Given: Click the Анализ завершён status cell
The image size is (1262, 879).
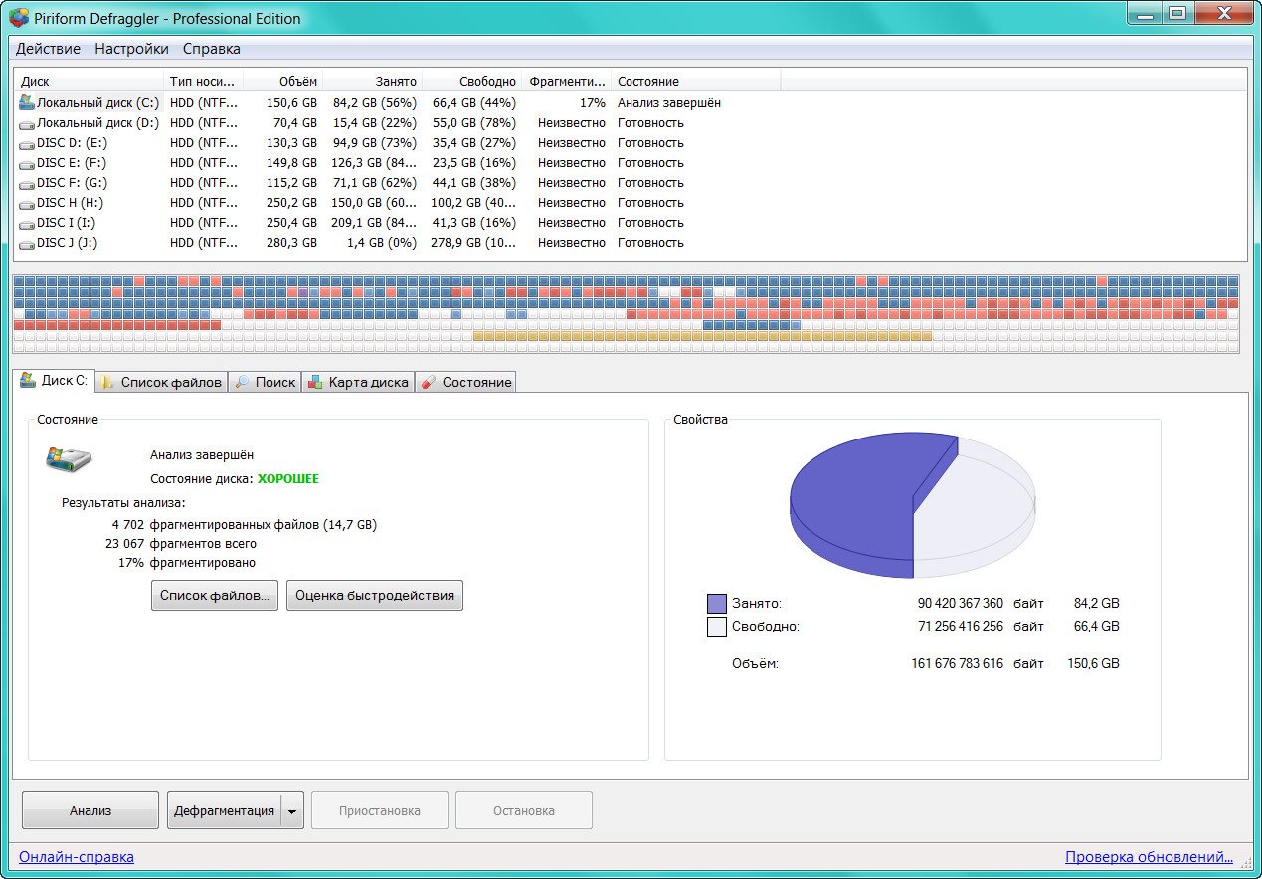Looking at the screenshot, I should point(669,102).
